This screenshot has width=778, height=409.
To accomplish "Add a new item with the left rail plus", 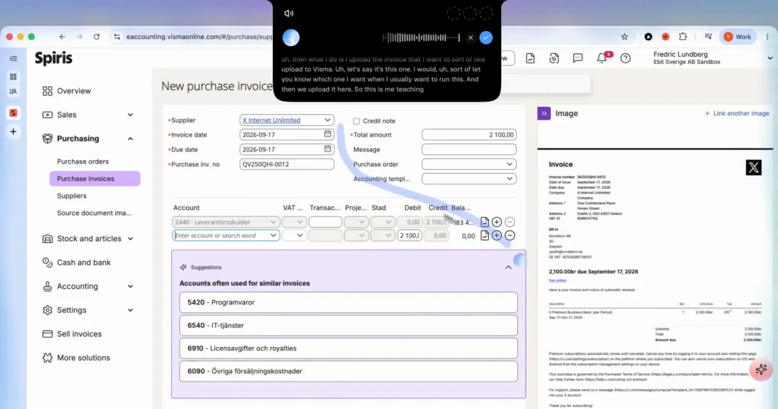I will coord(14,132).
